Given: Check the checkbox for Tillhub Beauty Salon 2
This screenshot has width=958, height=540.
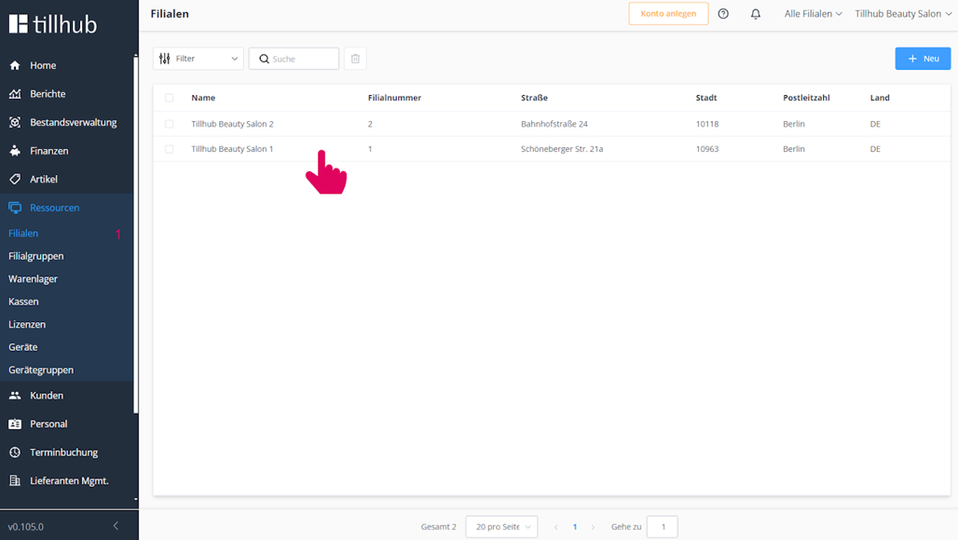Looking at the screenshot, I should pyautogui.click(x=170, y=123).
